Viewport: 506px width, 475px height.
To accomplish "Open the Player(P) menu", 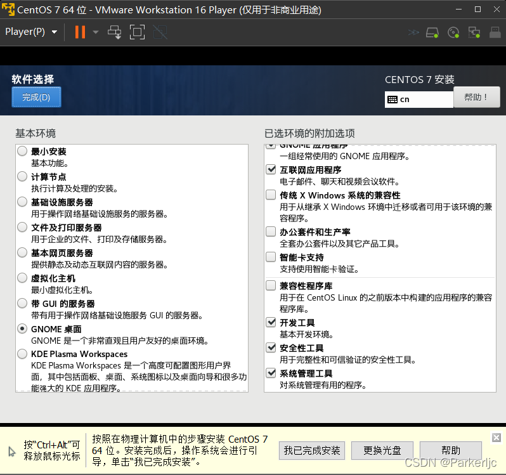I will pyautogui.click(x=31, y=32).
